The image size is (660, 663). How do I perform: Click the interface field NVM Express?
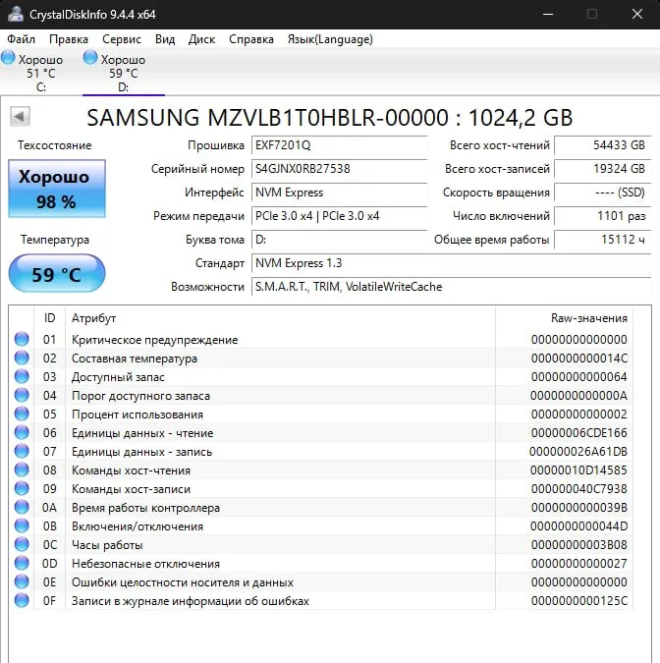[339, 193]
